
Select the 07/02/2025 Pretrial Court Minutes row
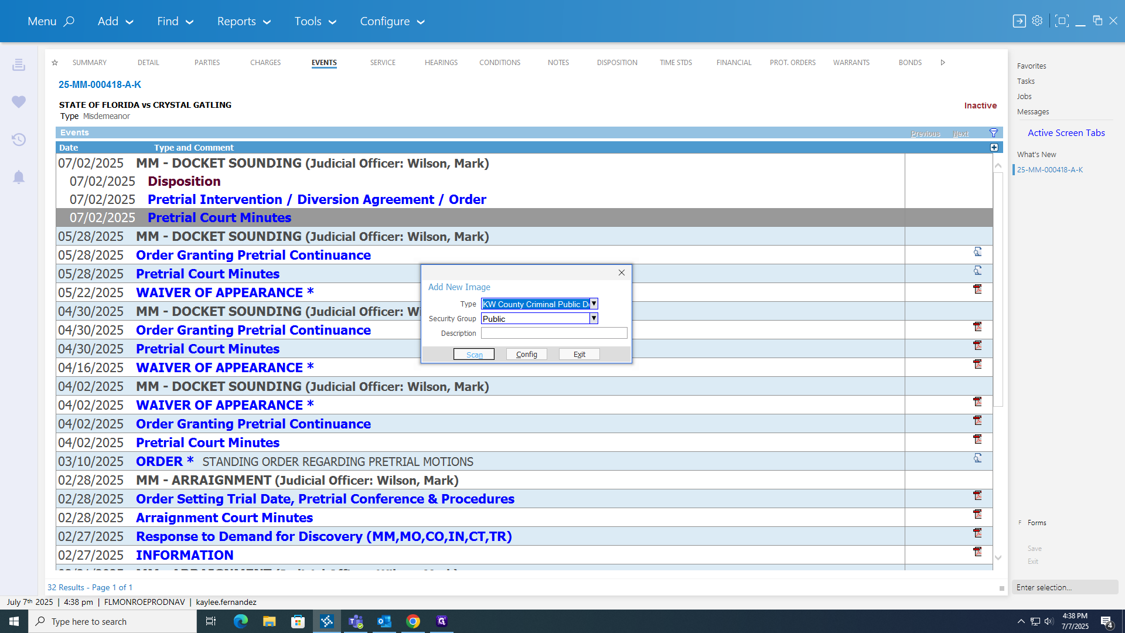click(524, 218)
